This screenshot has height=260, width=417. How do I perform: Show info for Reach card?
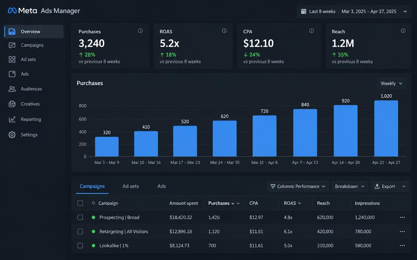(x=403, y=31)
